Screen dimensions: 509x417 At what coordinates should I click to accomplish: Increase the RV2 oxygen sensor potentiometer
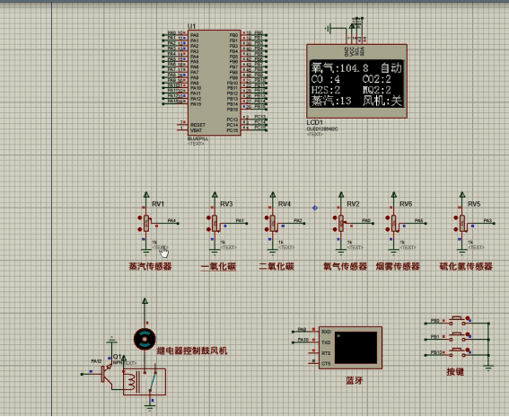335,217
